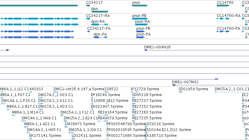Select the ESG014d.E21_D12.3prime EST label

(168, 130)
